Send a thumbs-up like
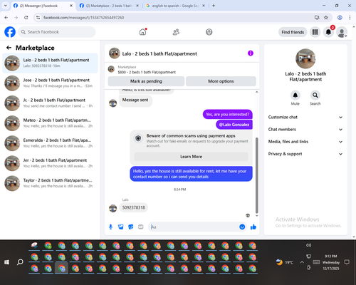356x285 pixels. click(253, 227)
